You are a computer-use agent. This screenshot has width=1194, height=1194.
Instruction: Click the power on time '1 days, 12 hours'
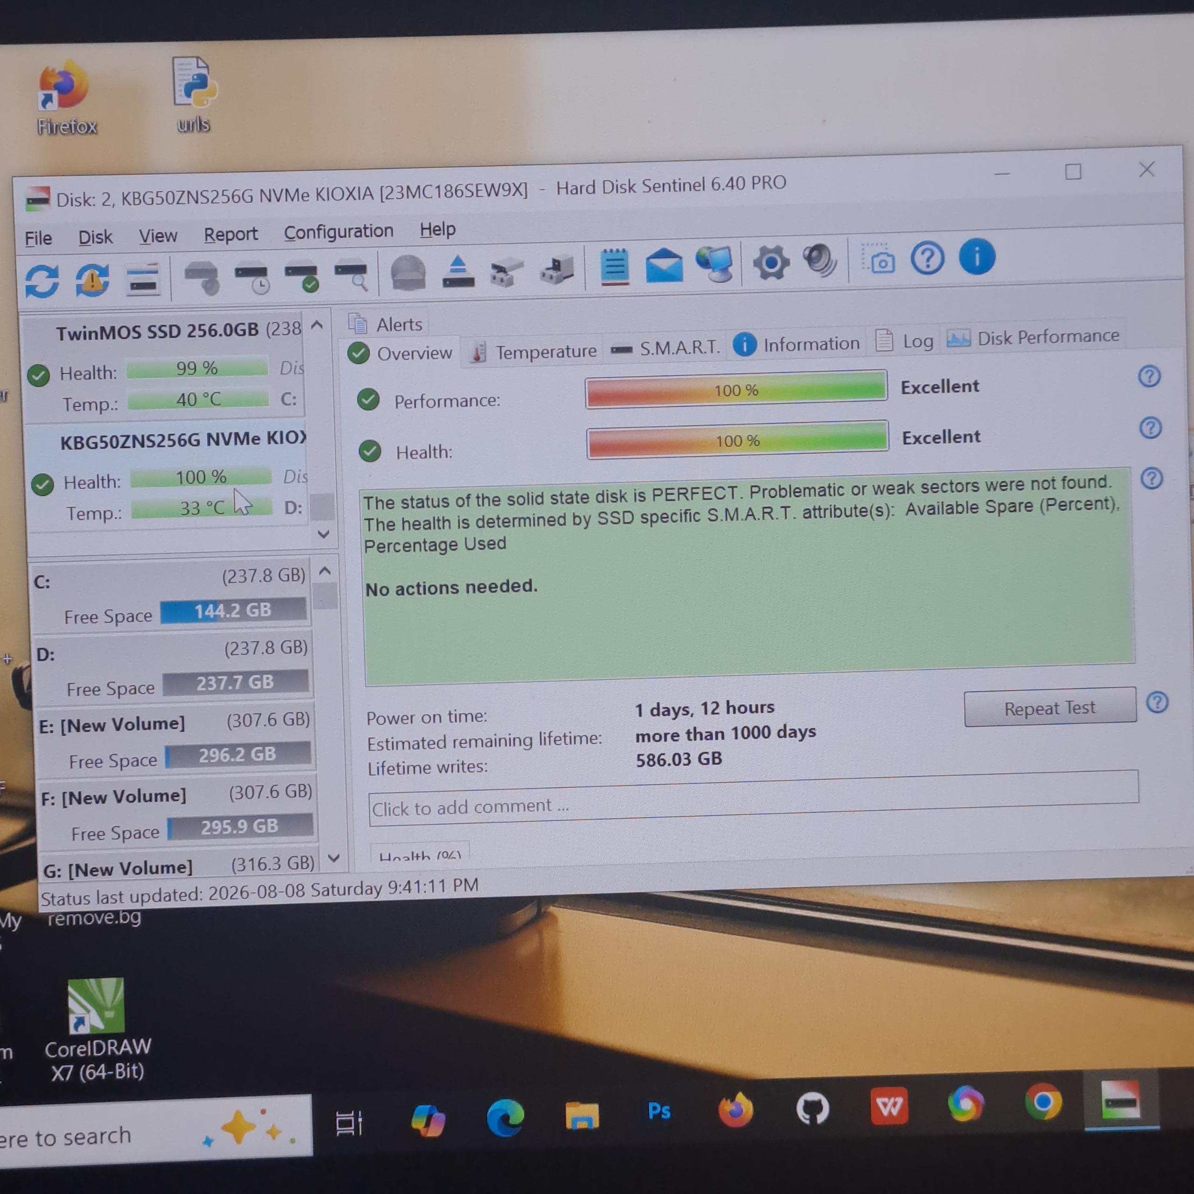tap(705, 708)
